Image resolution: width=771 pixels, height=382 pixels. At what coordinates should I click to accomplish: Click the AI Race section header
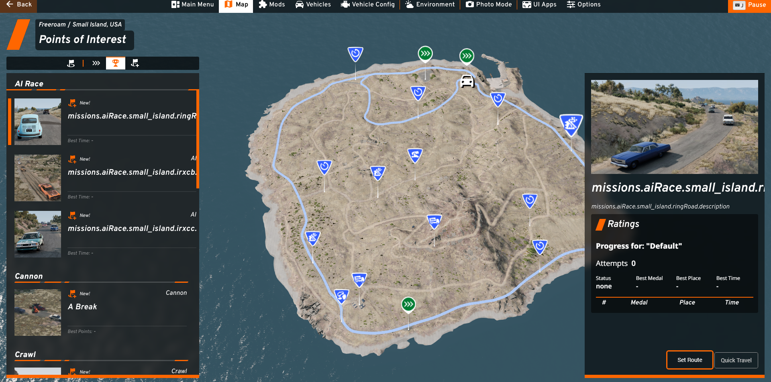(x=29, y=84)
